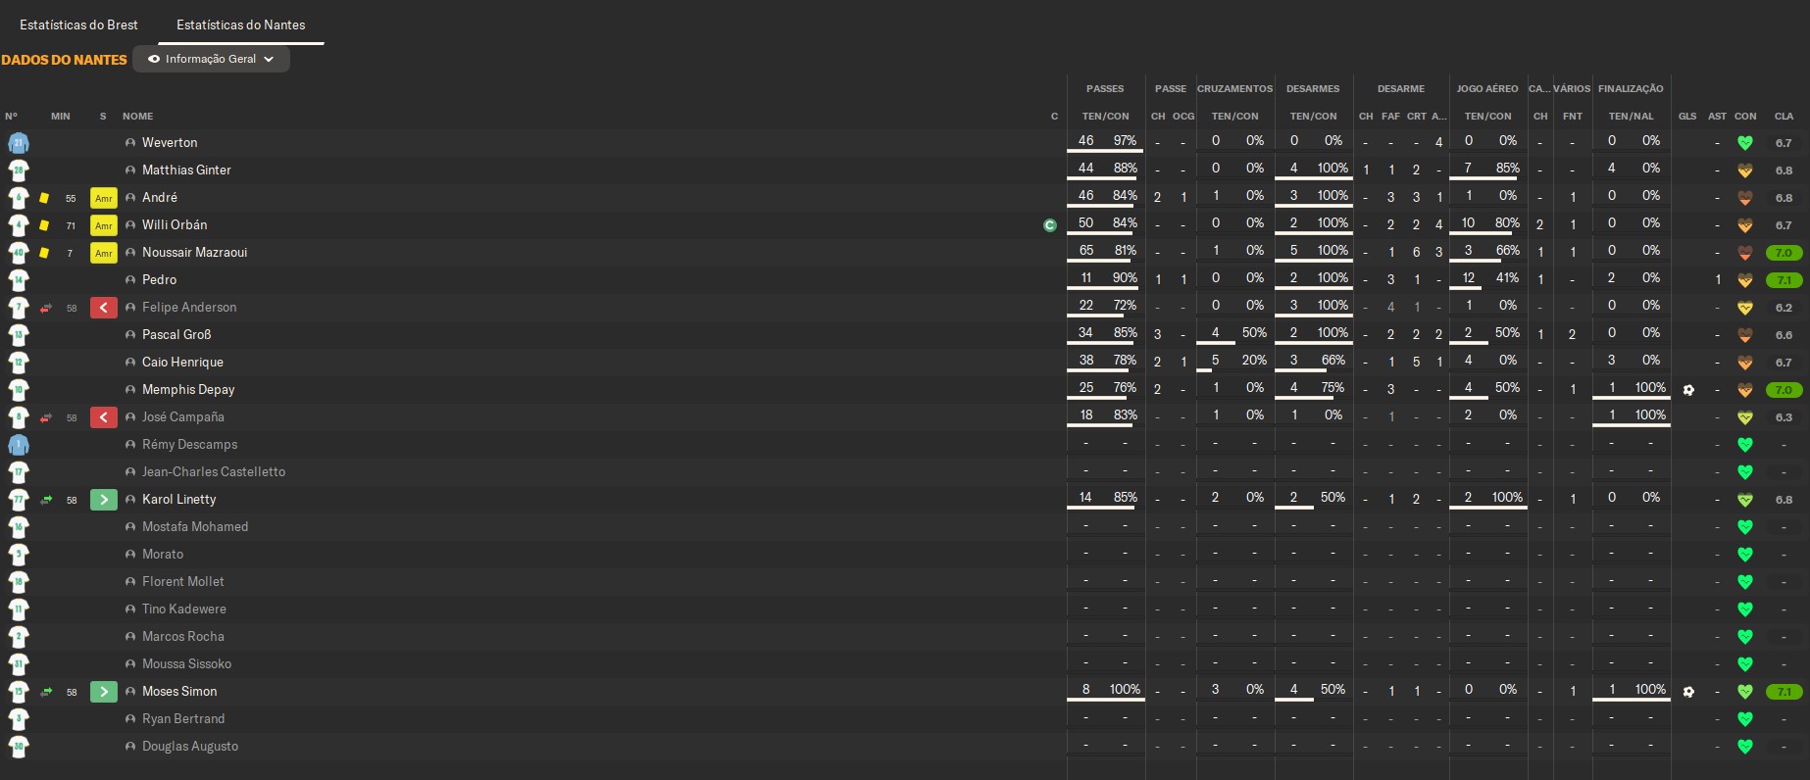Click Memphis Depay's 7.0 rating
The height and width of the screenshot is (780, 1810).
click(x=1784, y=390)
